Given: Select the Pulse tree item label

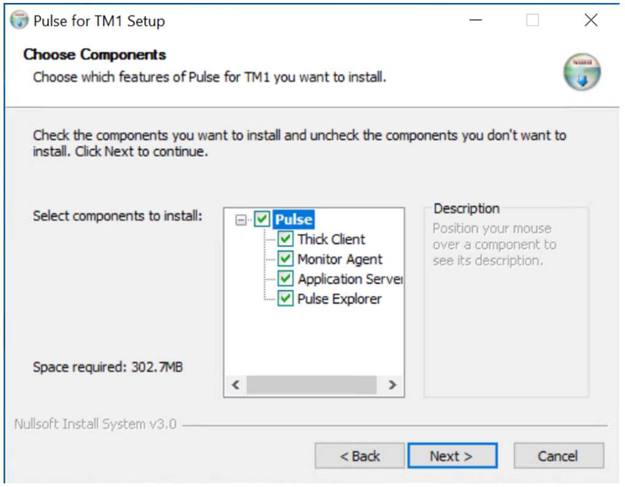Looking at the screenshot, I should click(x=294, y=219).
